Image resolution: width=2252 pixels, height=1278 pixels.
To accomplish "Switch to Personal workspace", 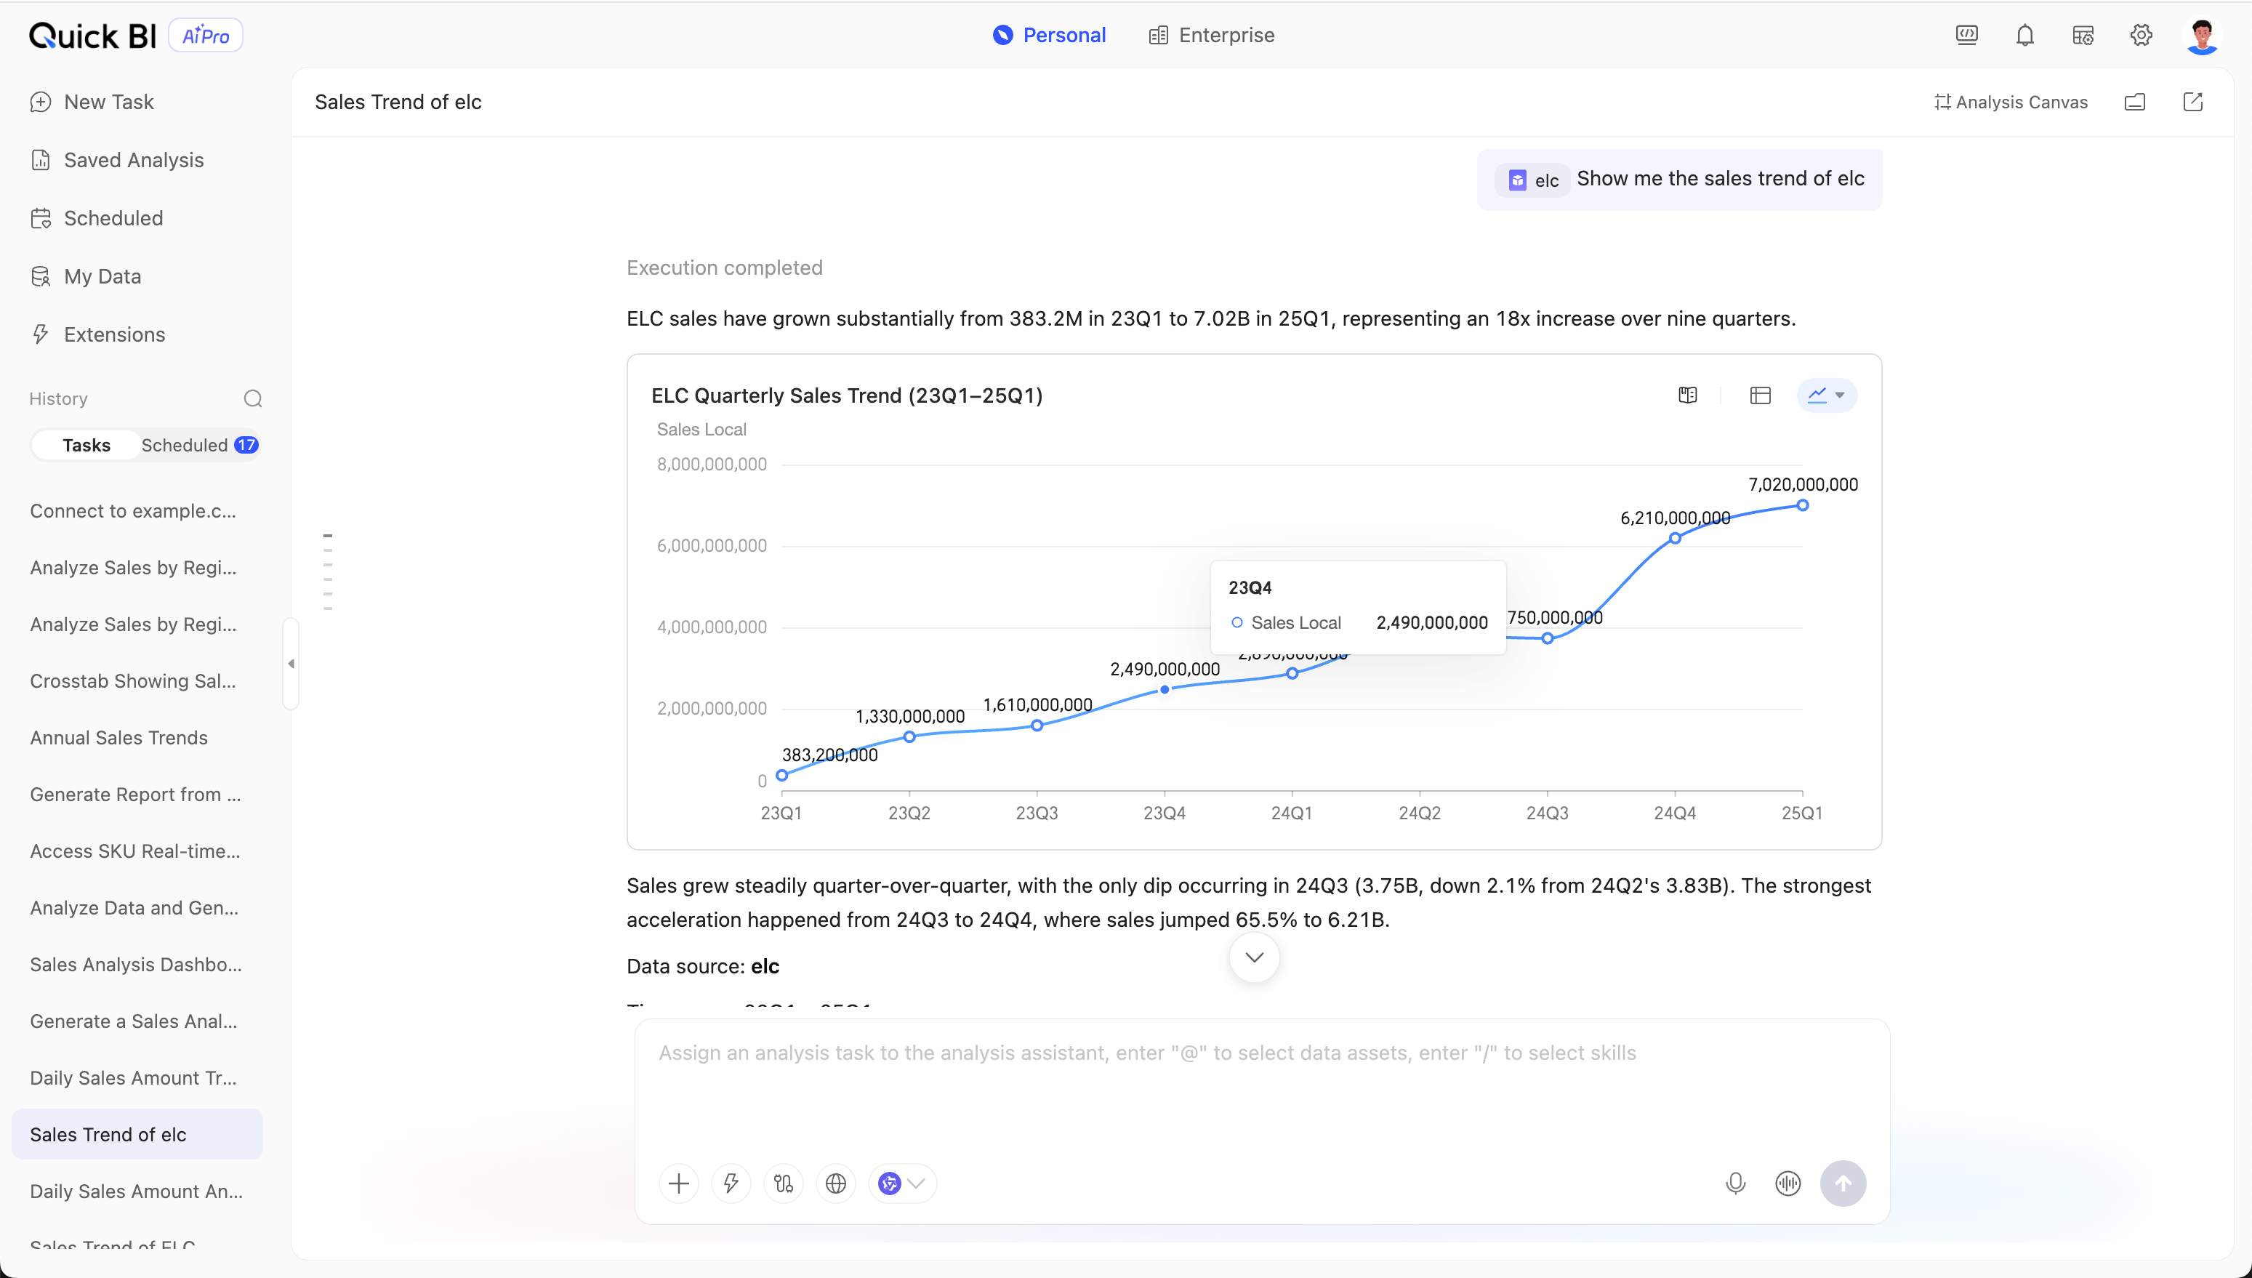I will pyautogui.click(x=1049, y=35).
